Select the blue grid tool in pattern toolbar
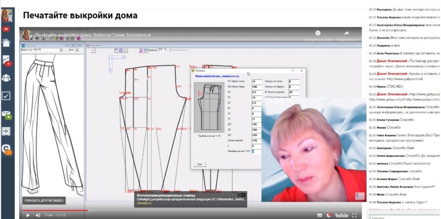The height and width of the screenshot is (219, 441). 121,50
